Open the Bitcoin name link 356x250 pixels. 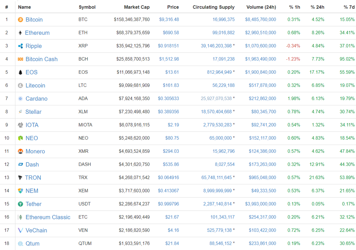pos(34,20)
